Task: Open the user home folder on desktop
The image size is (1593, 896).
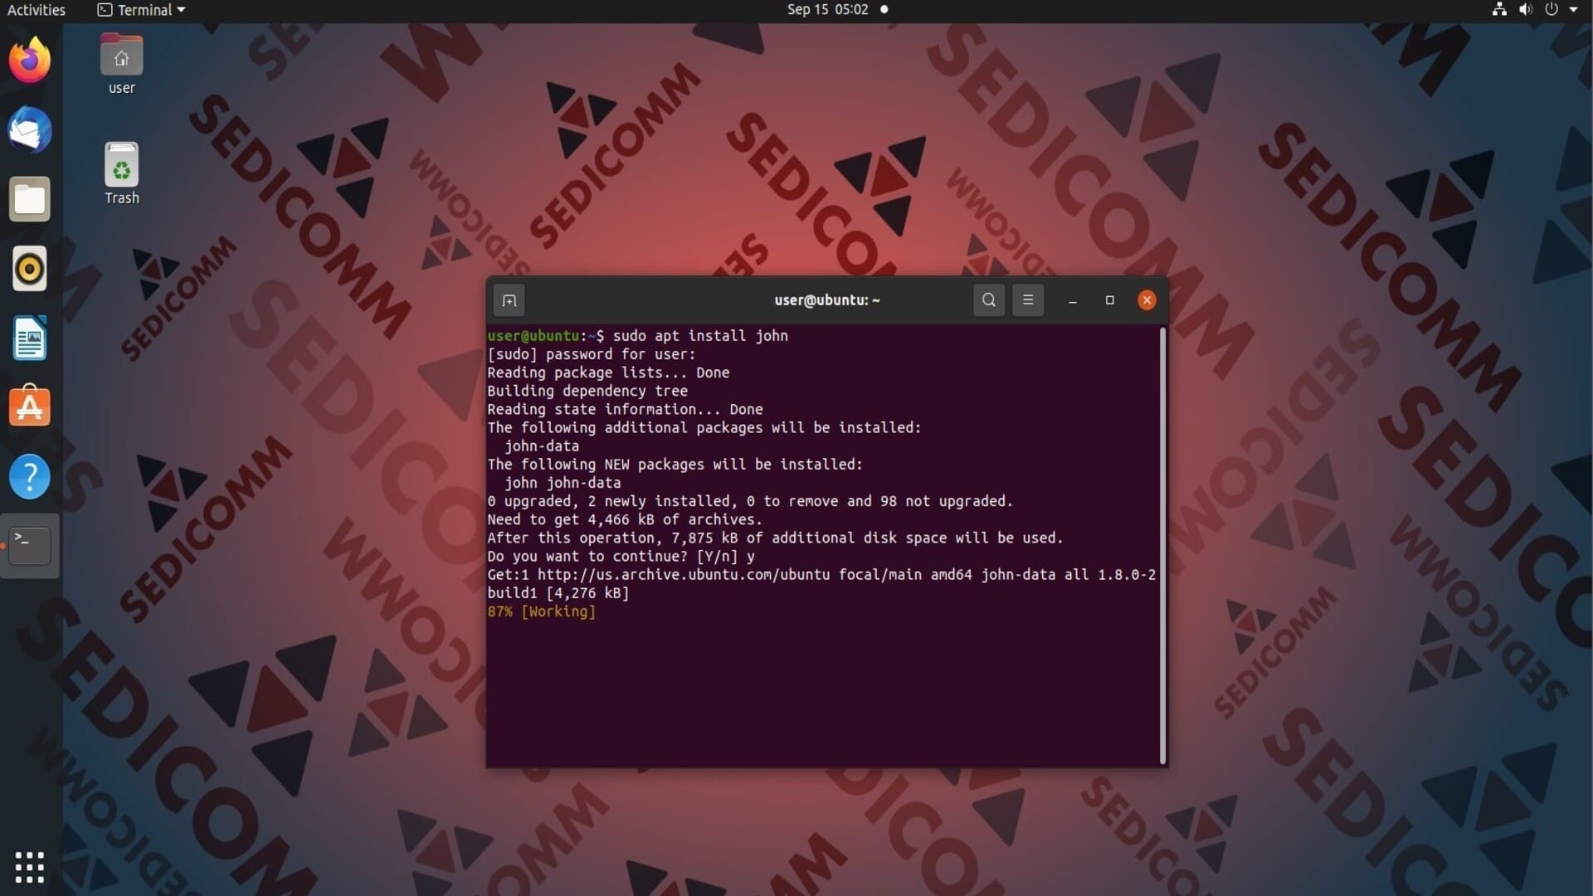Action: click(121, 65)
